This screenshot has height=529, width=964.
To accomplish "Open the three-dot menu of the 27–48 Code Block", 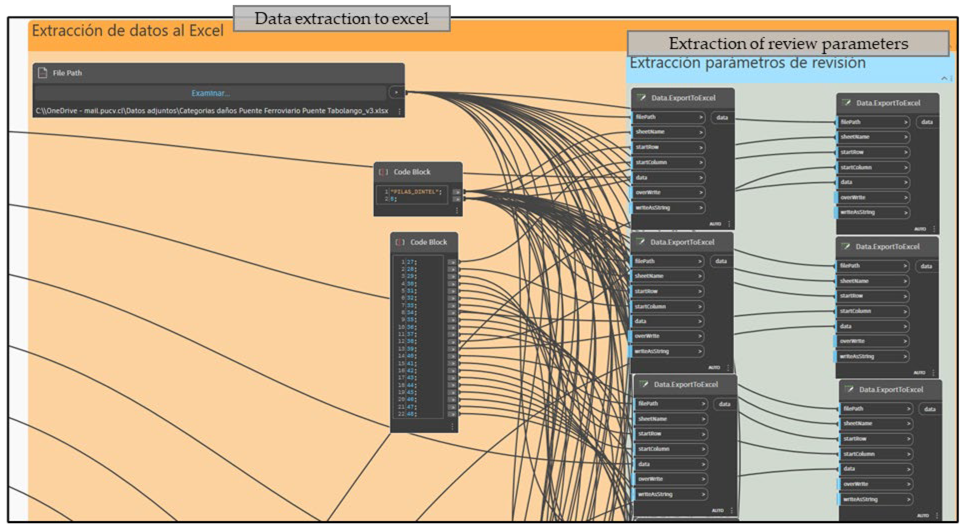I will click(452, 427).
